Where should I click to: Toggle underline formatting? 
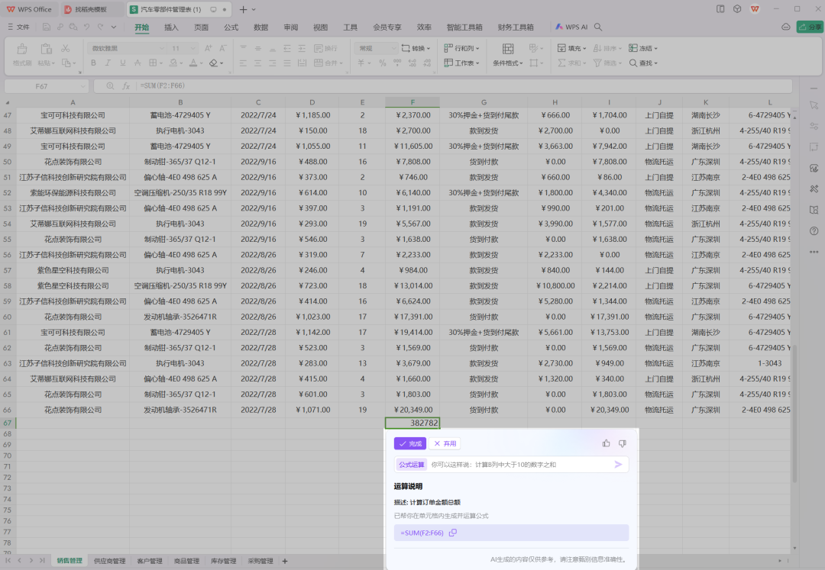click(122, 62)
